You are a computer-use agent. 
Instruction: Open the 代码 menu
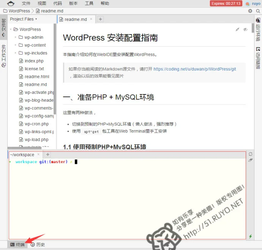(58, 3)
